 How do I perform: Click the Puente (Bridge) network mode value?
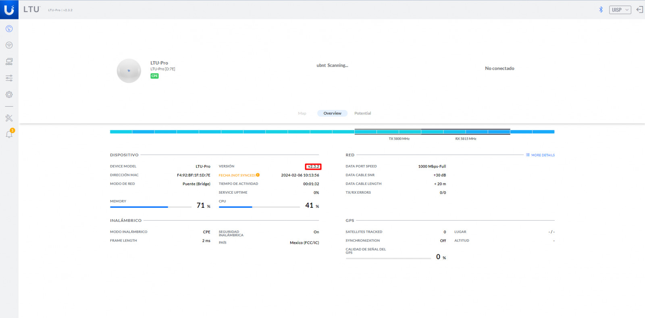pyautogui.click(x=196, y=184)
